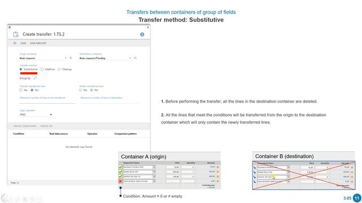Select the Cleanup transfer method
The width and height of the screenshot is (362, 203).
[59, 69]
